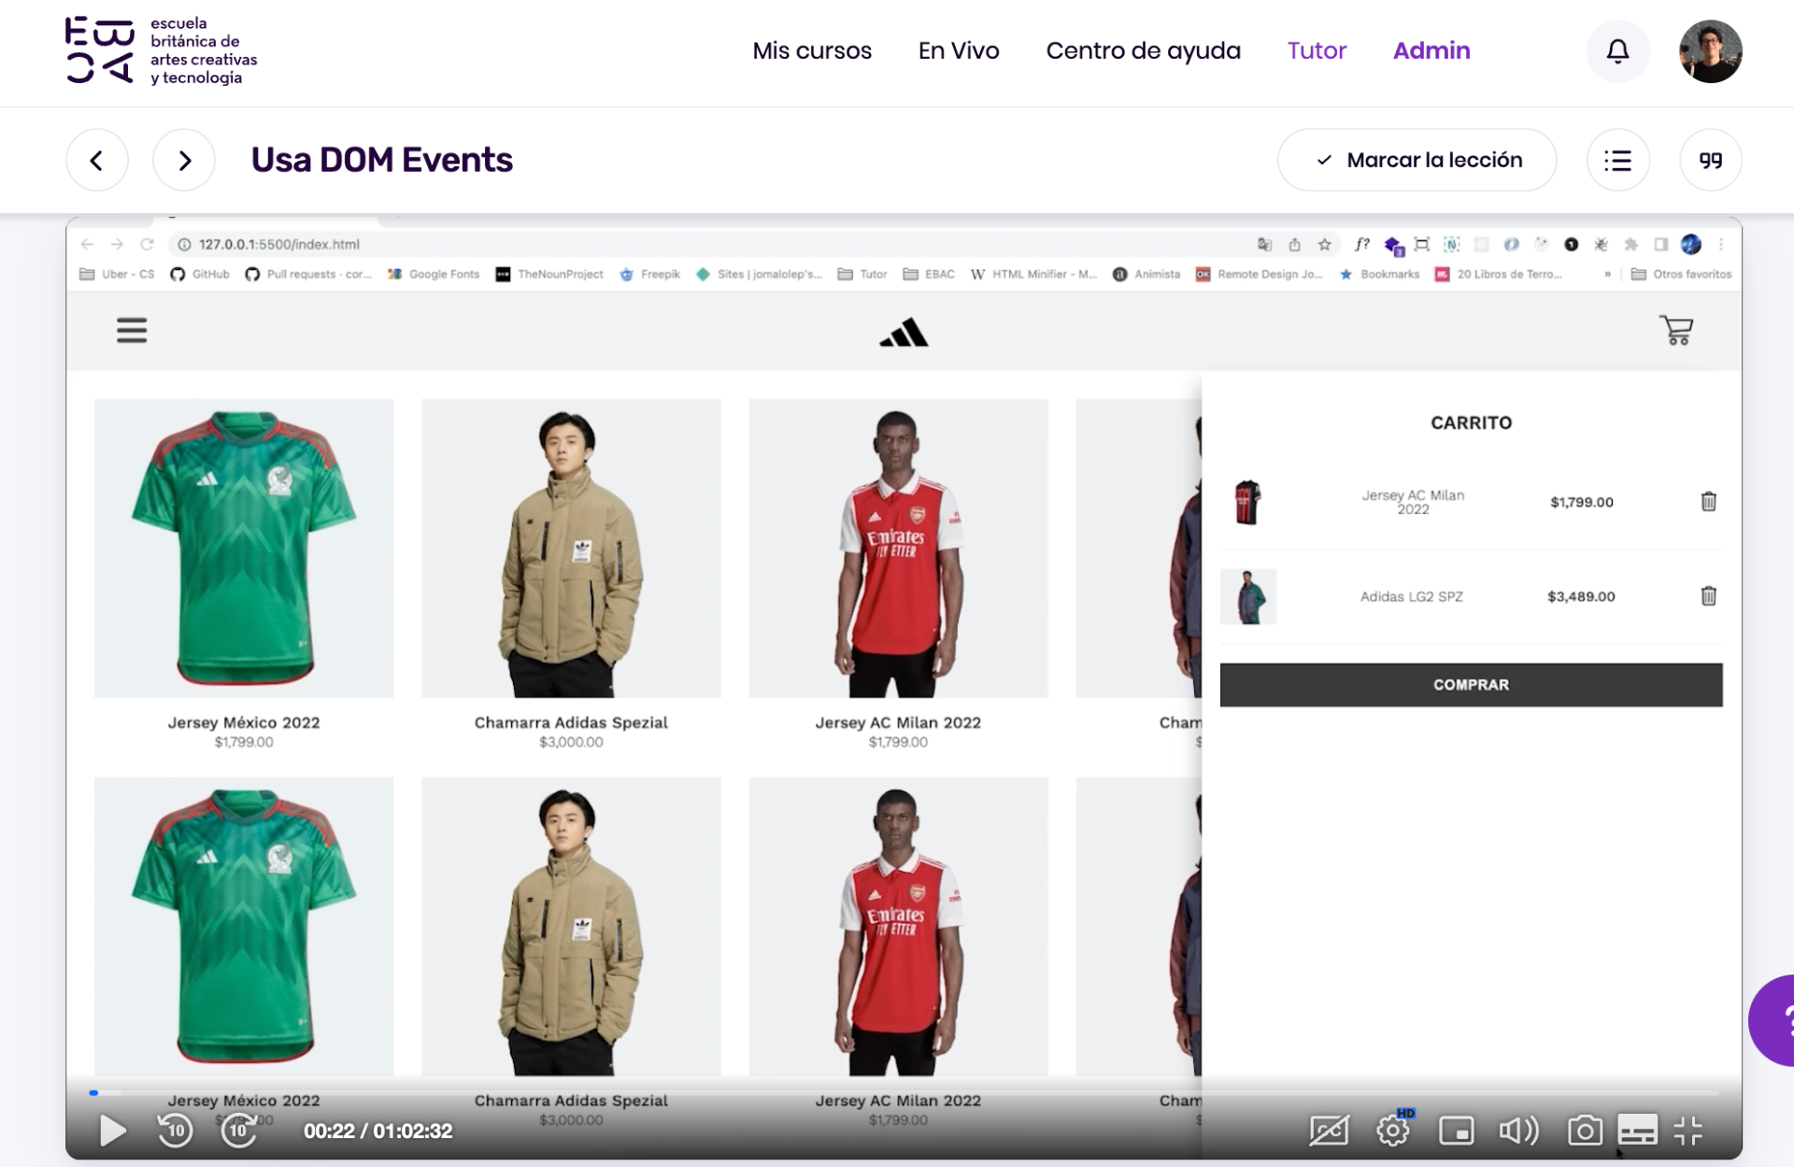Viewport: 1794px width, 1167px height.
Task: Go to Tutor section
Action: pos(1317,50)
